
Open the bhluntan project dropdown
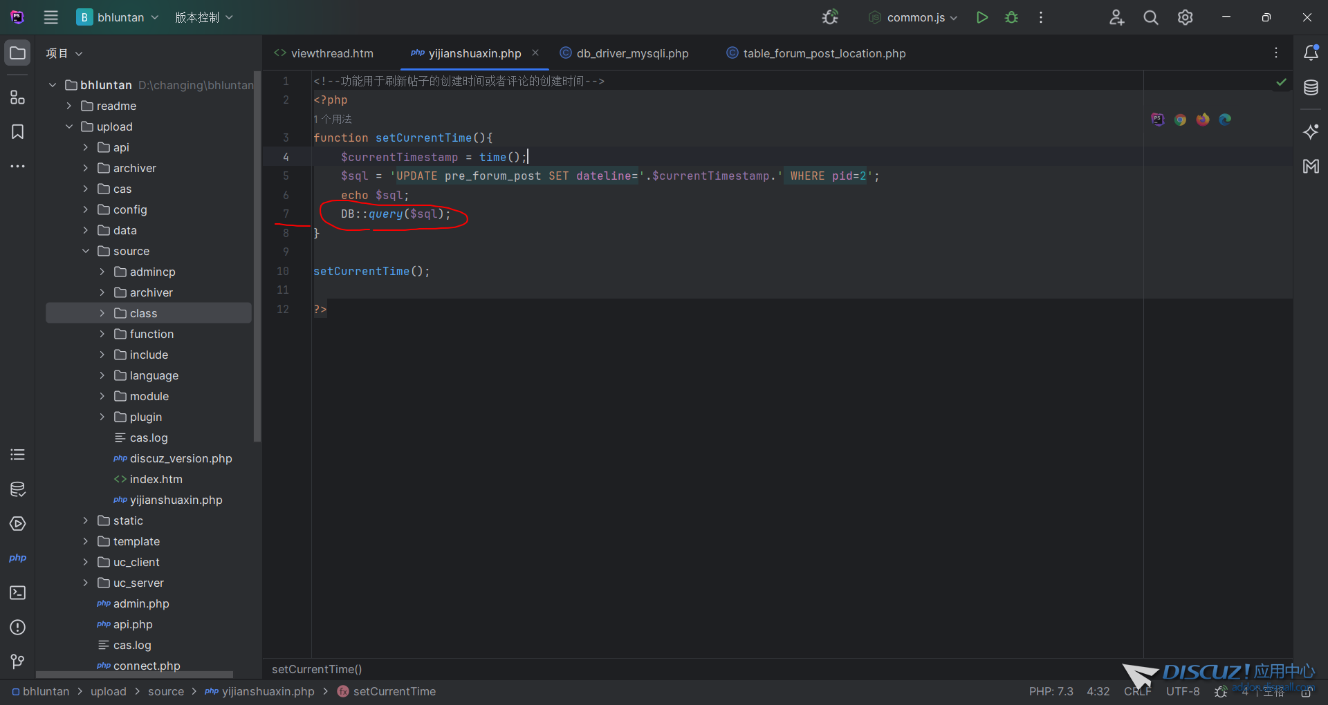pyautogui.click(x=118, y=17)
